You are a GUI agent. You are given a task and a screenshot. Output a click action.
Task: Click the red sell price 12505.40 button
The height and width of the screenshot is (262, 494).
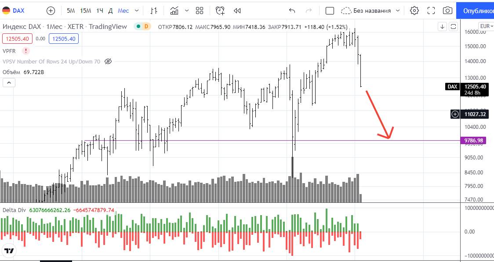pyautogui.click(x=17, y=39)
